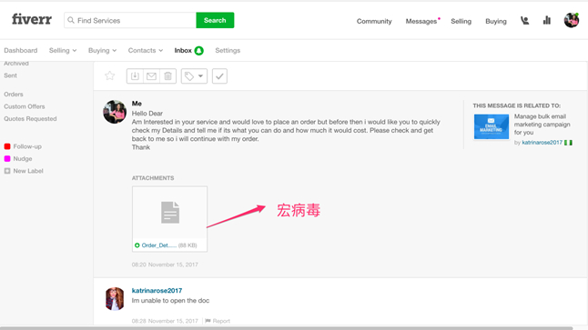Screen dimensions: 588x330
Task: Star this conversation
Action: [x=109, y=75]
